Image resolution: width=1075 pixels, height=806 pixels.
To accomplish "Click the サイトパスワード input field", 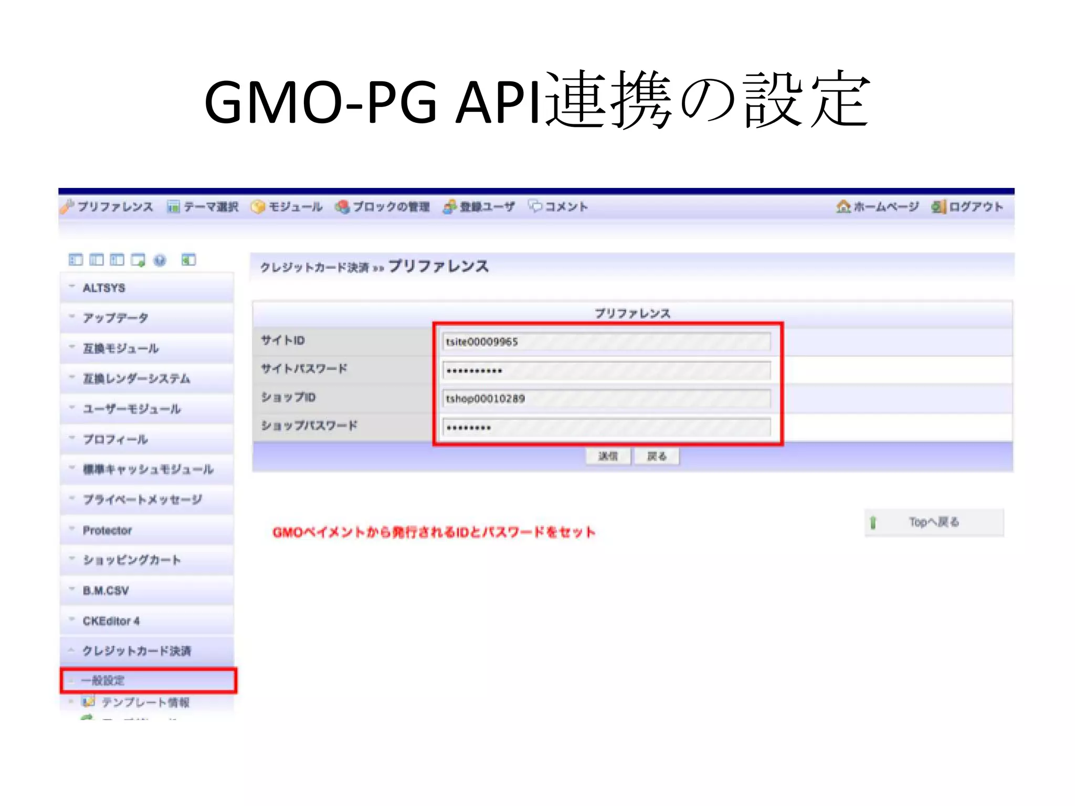I will [x=606, y=370].
